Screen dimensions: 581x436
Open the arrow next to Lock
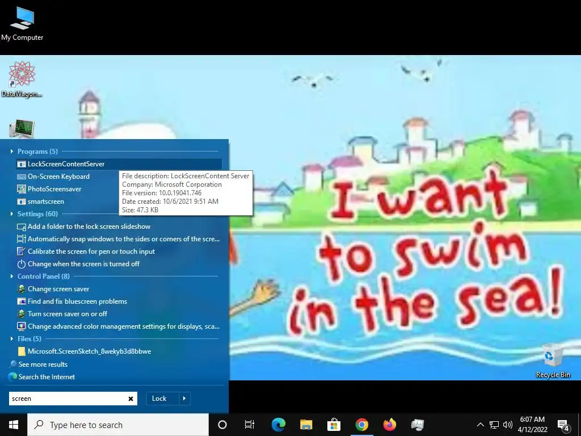[x=184, y=399]
